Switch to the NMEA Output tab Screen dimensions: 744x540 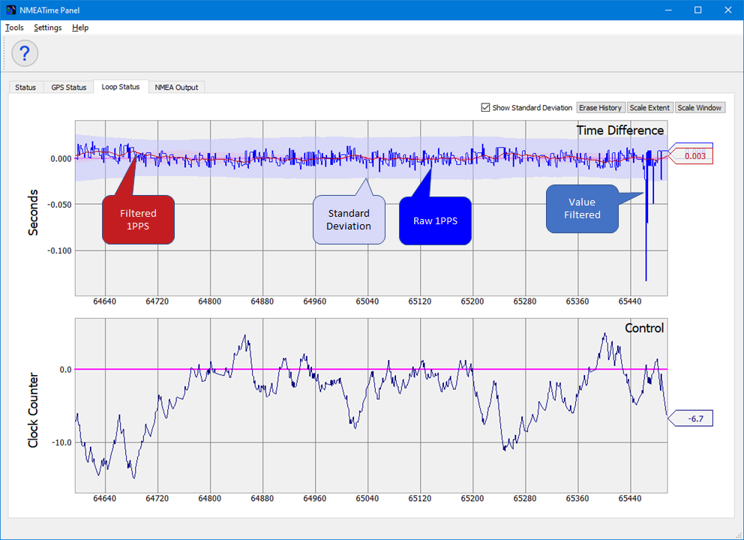pos(176,87)
